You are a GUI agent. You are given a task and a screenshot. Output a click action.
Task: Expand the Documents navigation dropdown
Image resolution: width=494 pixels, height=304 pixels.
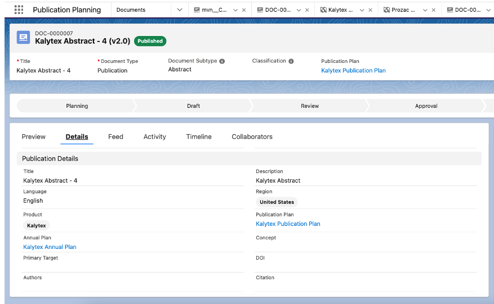click(179, 10)
